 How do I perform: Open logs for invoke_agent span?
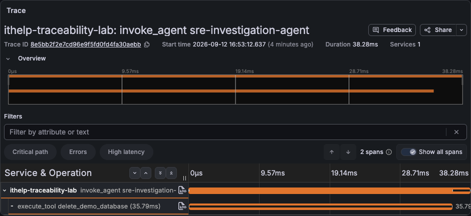(x=182, y=190)
